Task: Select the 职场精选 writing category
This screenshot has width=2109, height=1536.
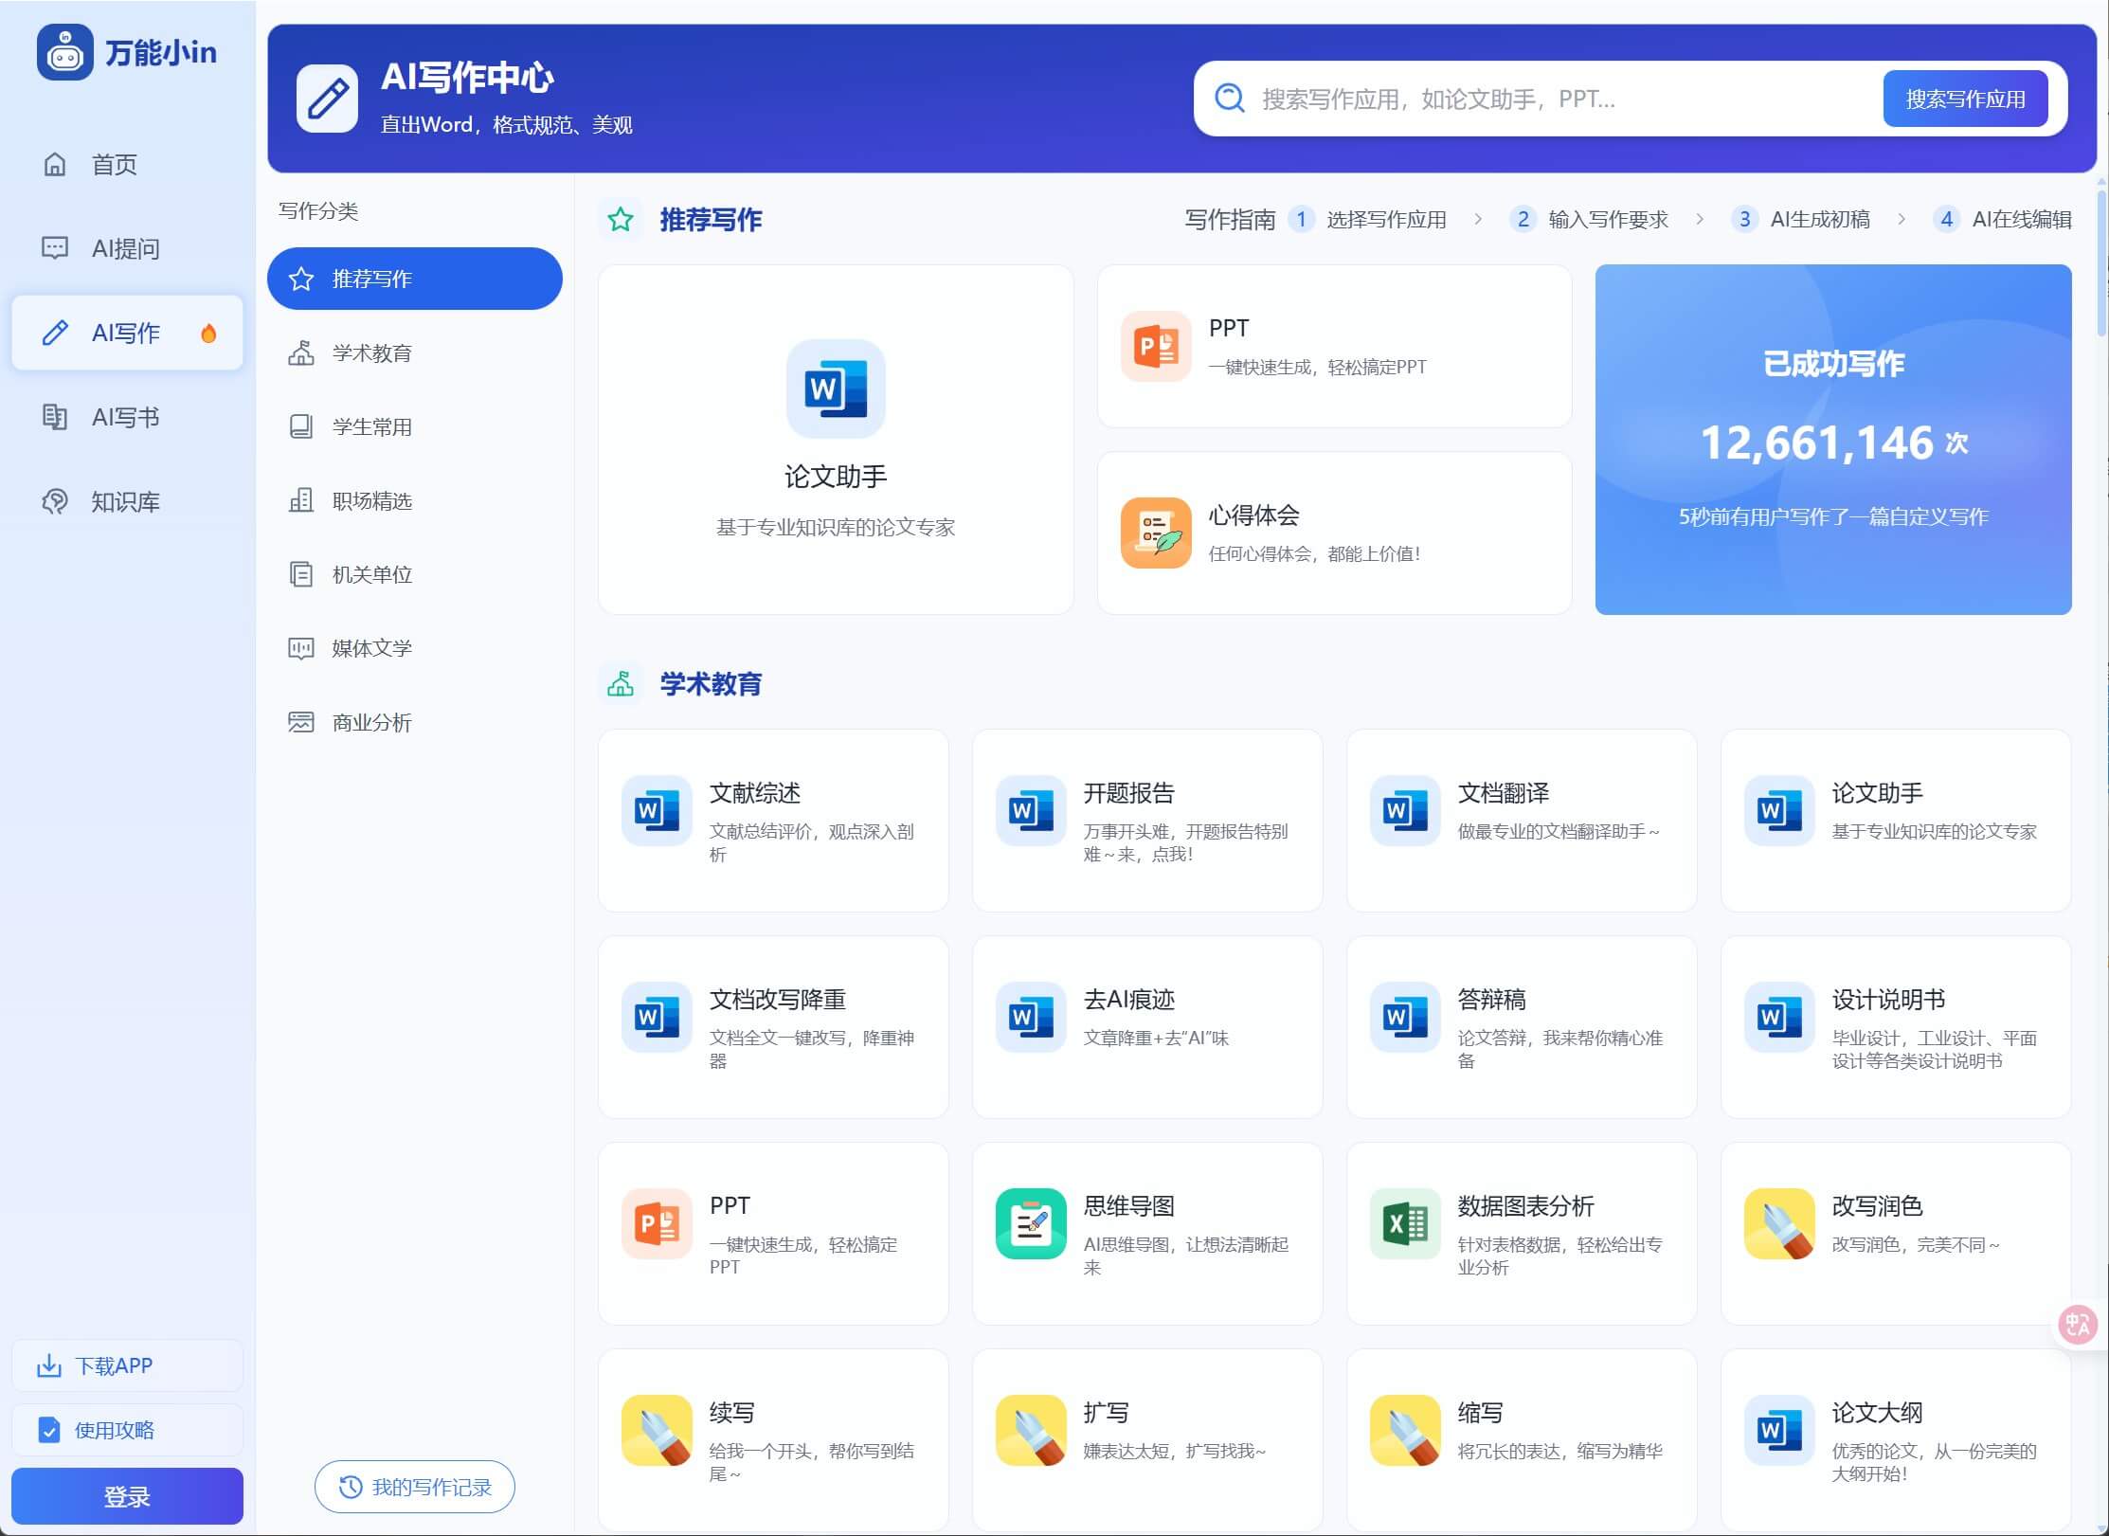Action: coord(372,501)
